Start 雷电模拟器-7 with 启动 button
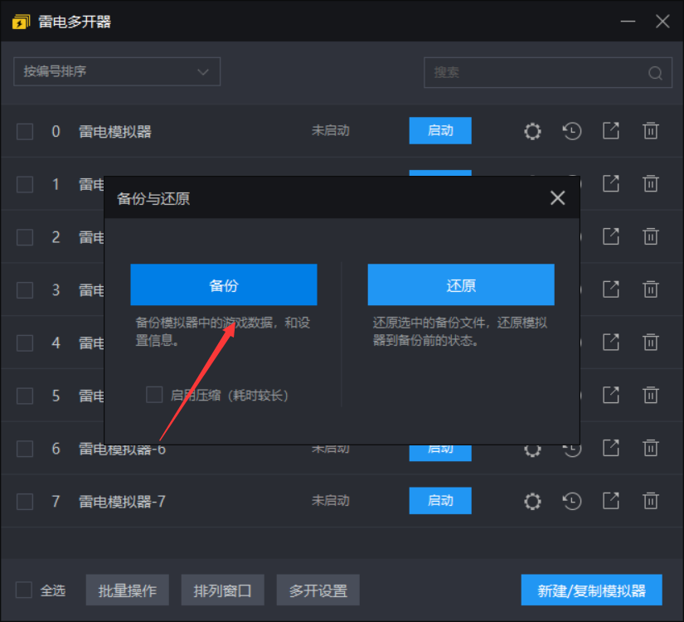684x622 pixels. [440, 501]
